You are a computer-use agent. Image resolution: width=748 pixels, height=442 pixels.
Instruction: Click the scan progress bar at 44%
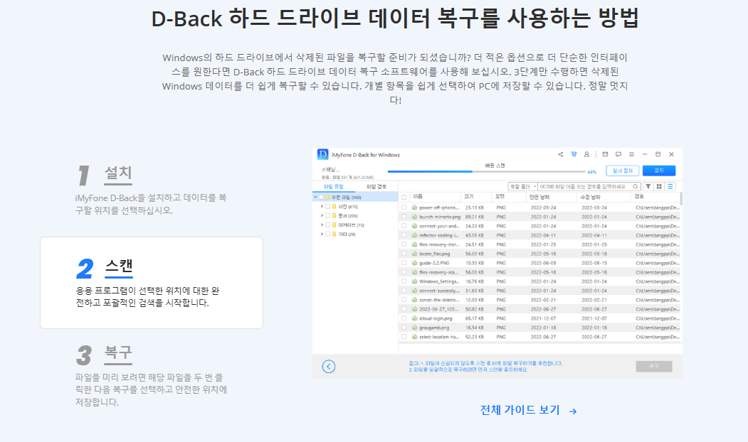(x=486, y=171)
